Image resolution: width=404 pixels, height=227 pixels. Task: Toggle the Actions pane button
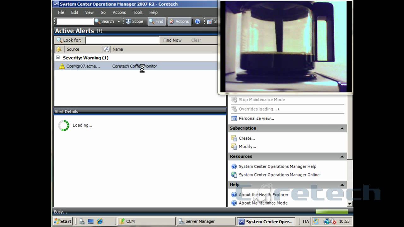click(x=179, y=21)
